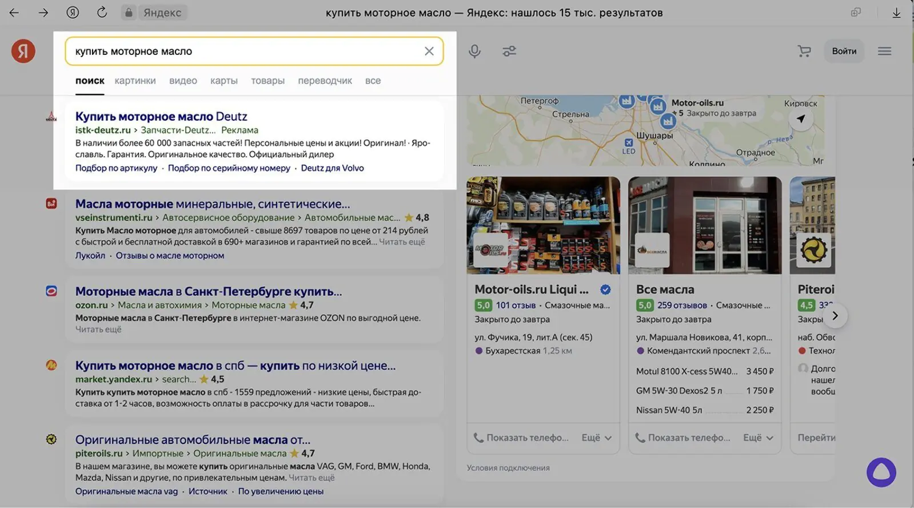Open the tabs overview icon in title bar

point(856,13)
